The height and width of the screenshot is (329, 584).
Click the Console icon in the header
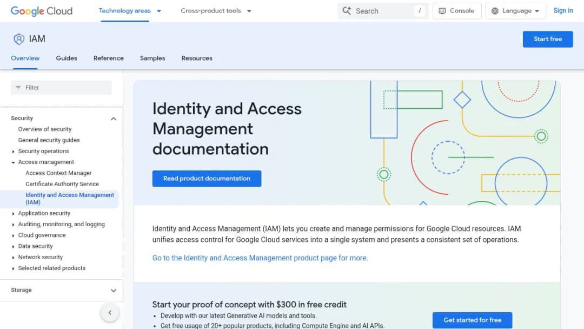pos(442,11)
